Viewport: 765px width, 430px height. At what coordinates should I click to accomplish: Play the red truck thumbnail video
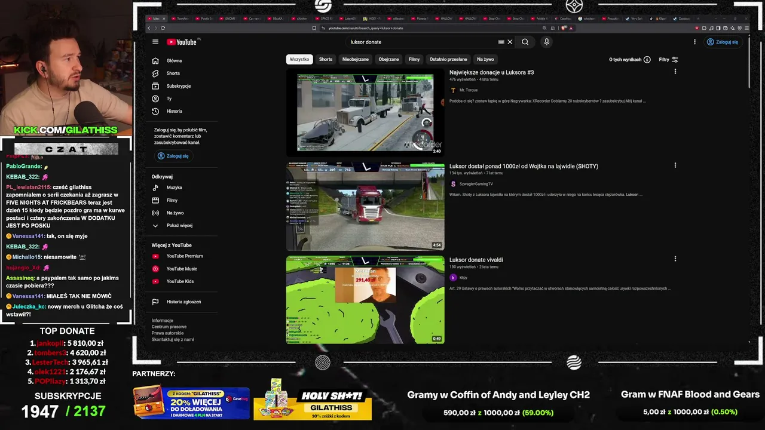coord(365,207)
